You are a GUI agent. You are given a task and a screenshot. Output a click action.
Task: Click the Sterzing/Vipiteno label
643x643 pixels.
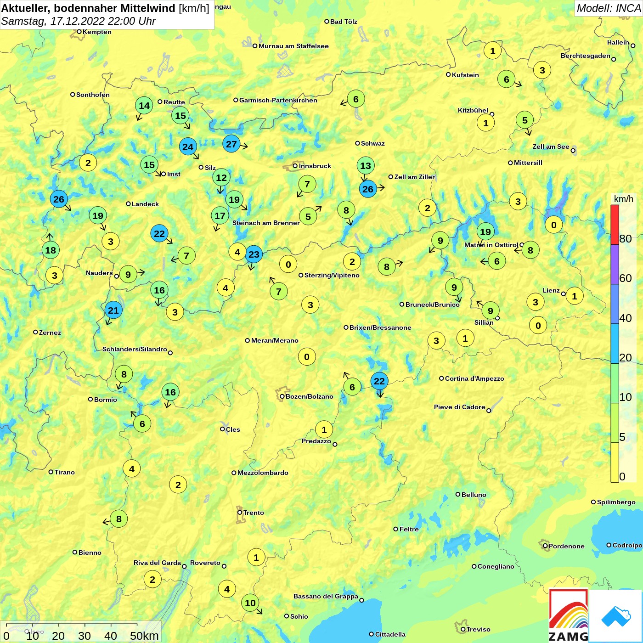tap(332, 275)
